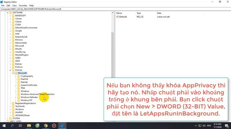The width and height of the screenshot is (231, 129).
Task: Expand the Windows Defender key
Action: [x=16, y=97]
